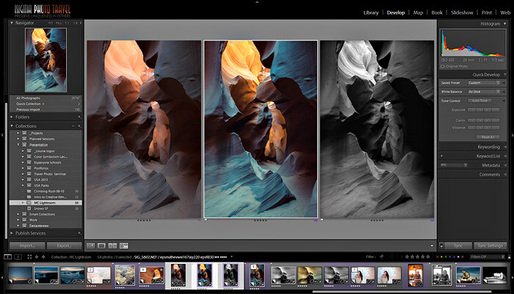
Task: Open the second monitor window icon
Action: coord(18,257)
